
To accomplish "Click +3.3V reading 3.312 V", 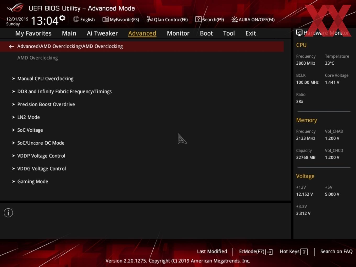I will pyautogui.click(x=303, y=213).
